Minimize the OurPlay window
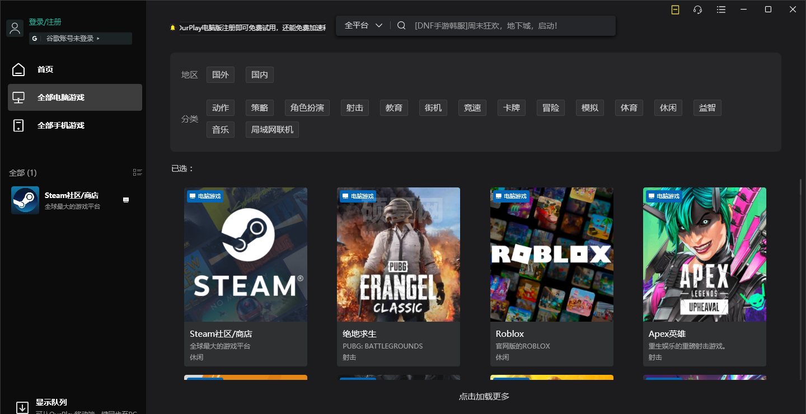Screen dimensions: 806x414 coord(744,10)
